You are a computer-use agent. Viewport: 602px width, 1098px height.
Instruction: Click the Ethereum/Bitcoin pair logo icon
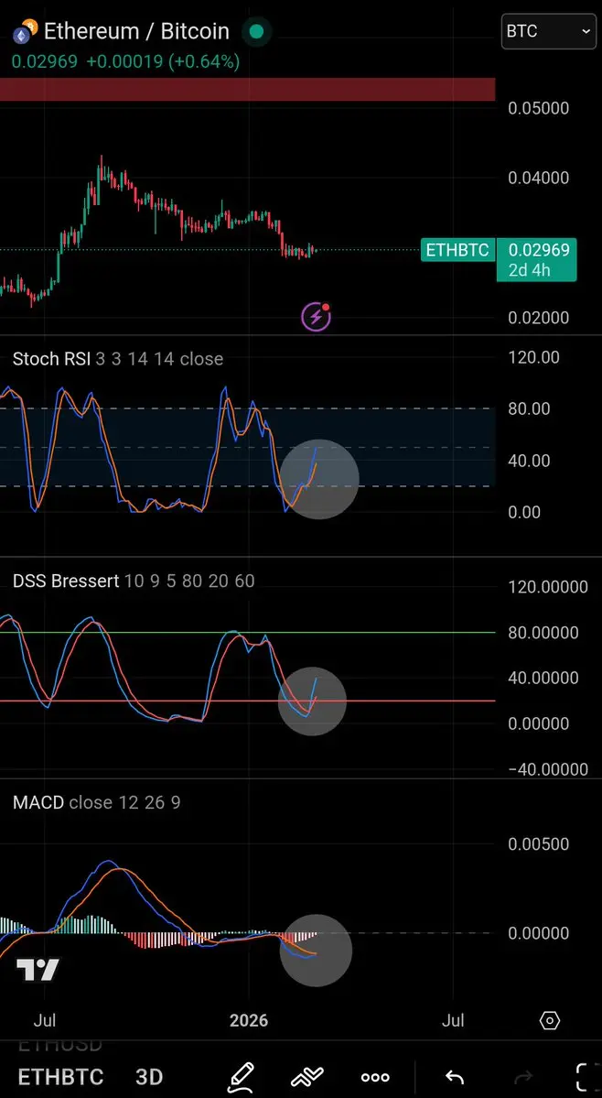click(x=26, y=33)
